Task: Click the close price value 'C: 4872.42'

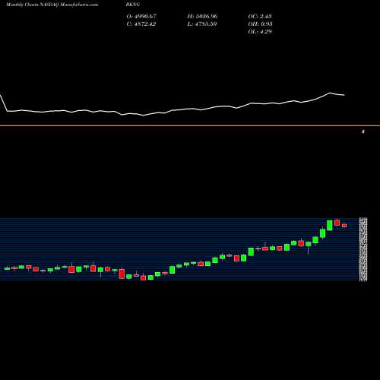Action: click(141, 24)
